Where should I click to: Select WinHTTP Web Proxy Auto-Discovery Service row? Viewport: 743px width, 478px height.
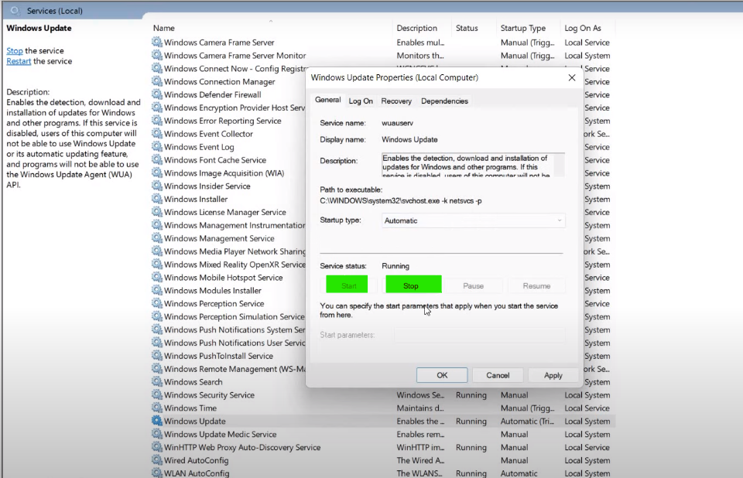click(x=382, y=447)
